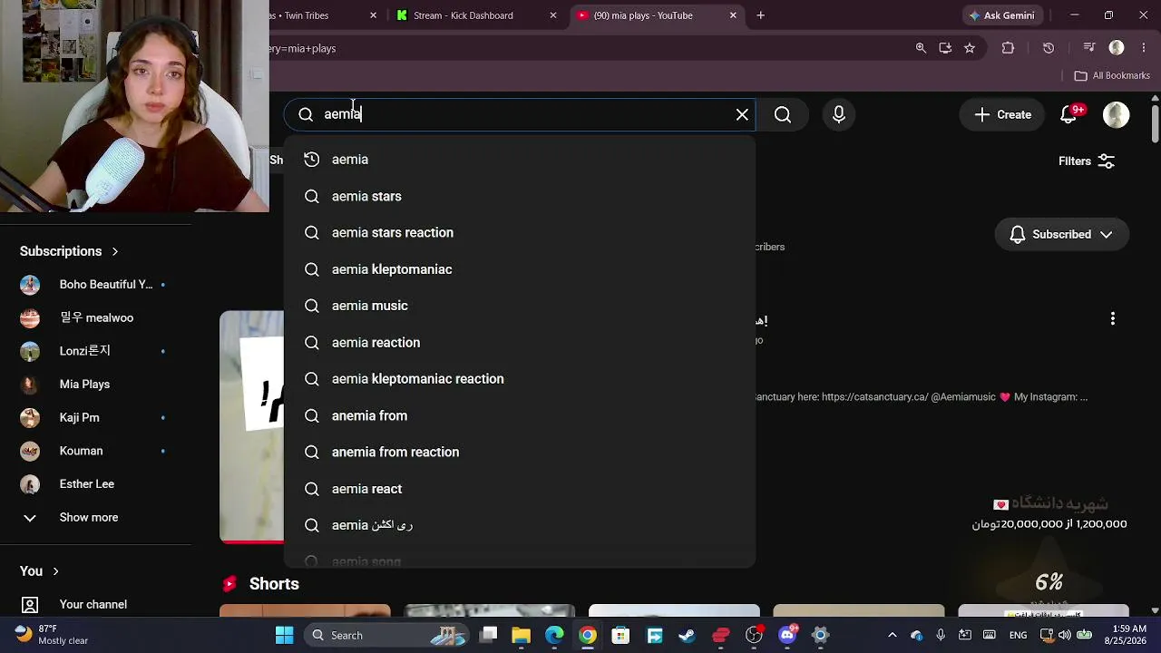Show hidden system tray icons
The height and width of the screenshot is (653, 1161).
pos(892,635)
